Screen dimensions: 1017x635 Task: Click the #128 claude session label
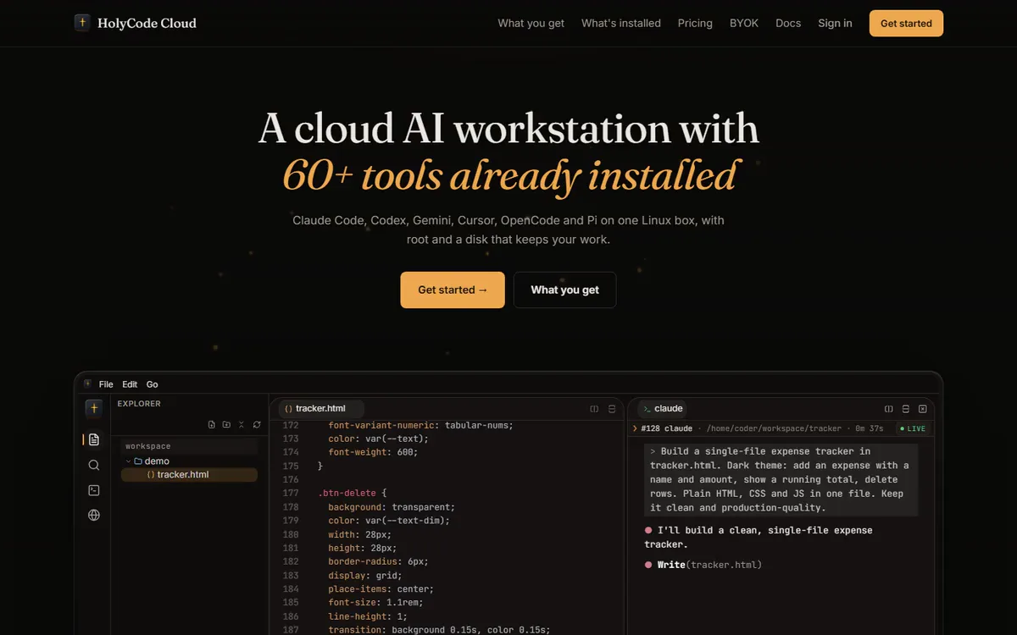[x=667, y=429]
